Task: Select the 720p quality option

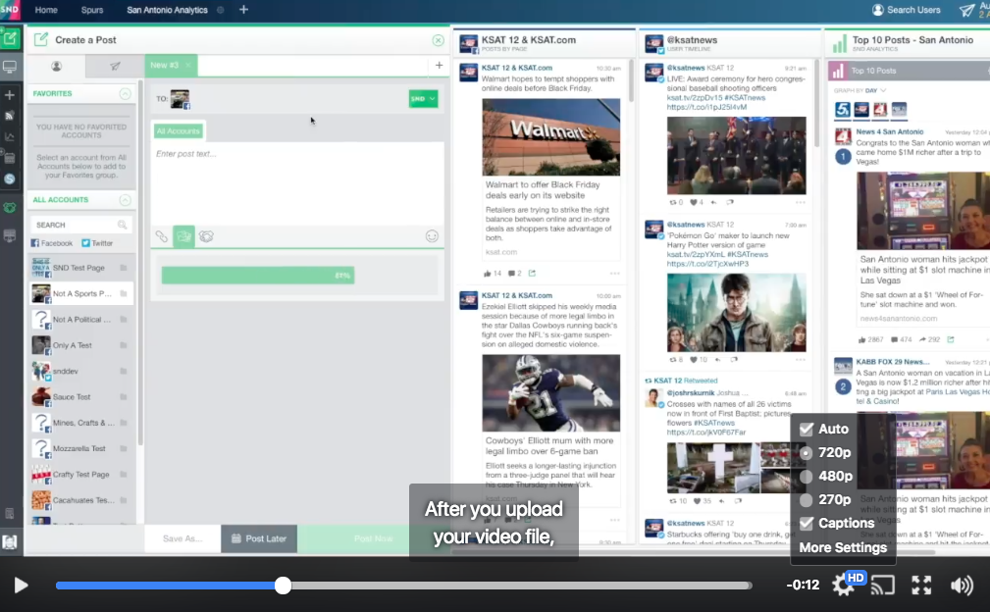Action: (x=807, y=453)
